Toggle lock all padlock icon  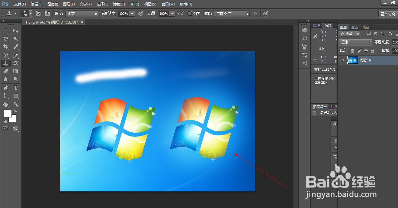click(x=372, y=51)
